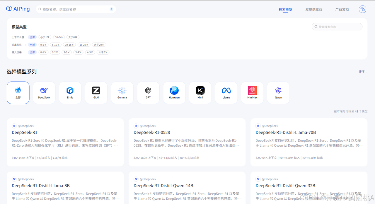The height and width of the screenshot is (204, 375).
Task: Select the Llama series tile
Action: [x=226, y=93]
